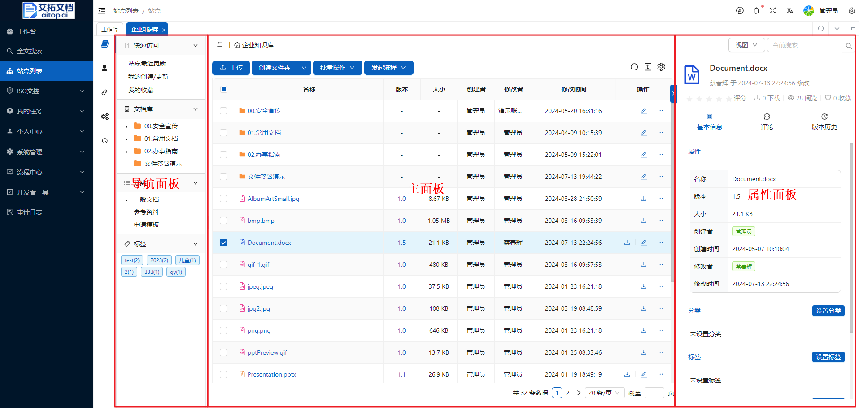
Task: Open the 视图 dropdown
Action: pos(746,45)
